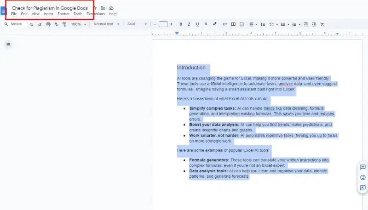
Task: Insert a checklist
Action: tap(271, 24)
